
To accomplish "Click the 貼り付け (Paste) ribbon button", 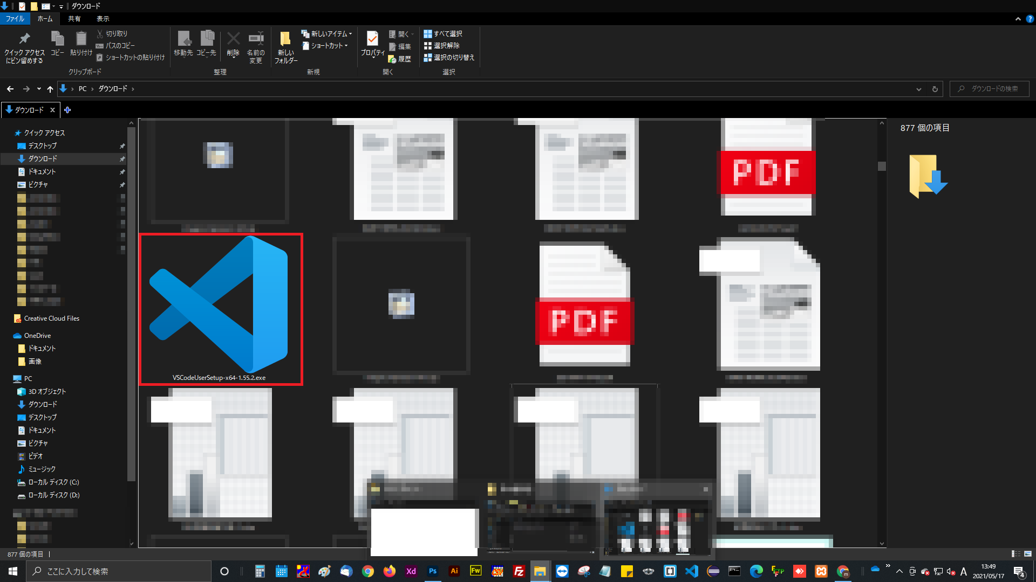I will pos(81,44).
